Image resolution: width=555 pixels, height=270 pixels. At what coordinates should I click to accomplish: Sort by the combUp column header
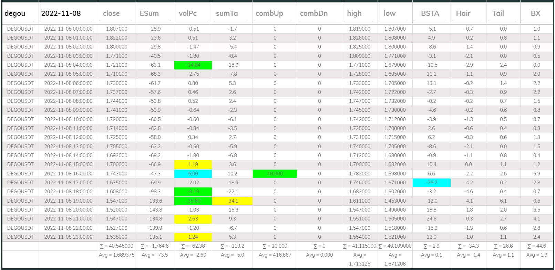click(x=269, y=13)
